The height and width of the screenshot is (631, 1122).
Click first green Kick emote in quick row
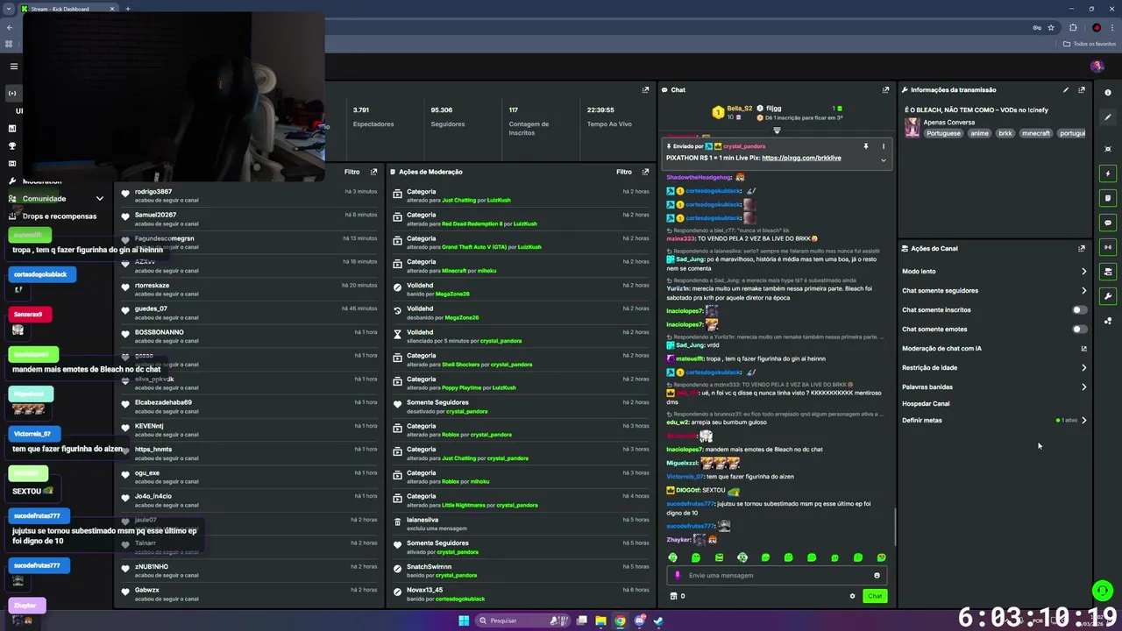(x=673, y=557)
